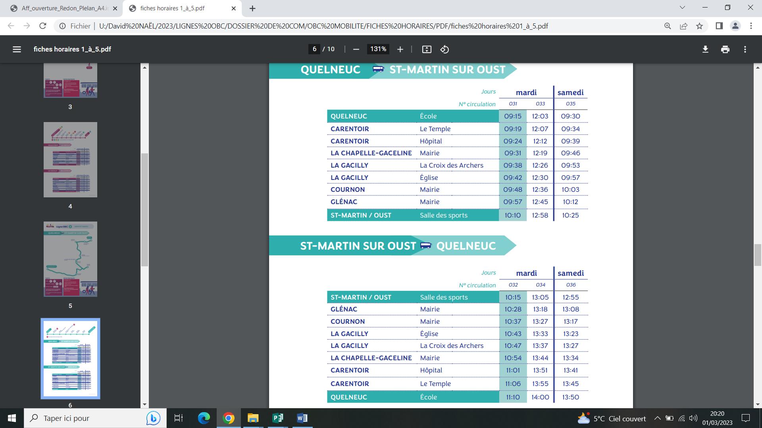The image size is (762, 428).
Task: Click the zoom out minus button
Action: click(356, 49)
